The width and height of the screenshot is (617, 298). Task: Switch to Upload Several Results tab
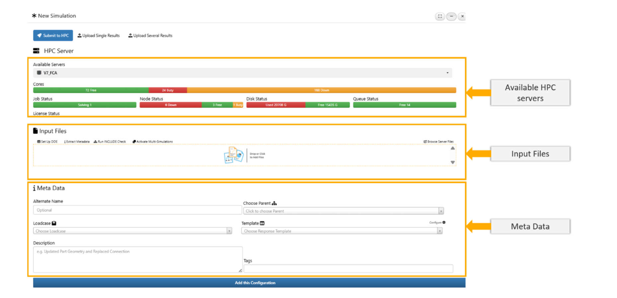click(150, 36)
